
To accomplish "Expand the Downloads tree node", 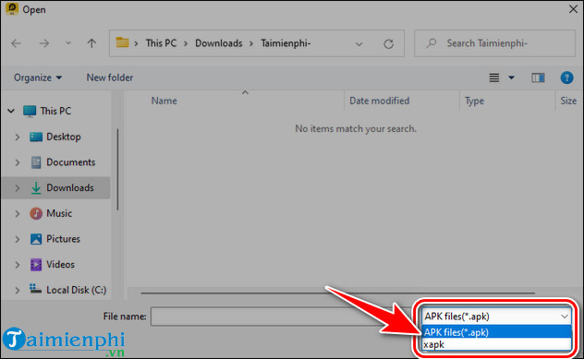I will click(18, 188).
